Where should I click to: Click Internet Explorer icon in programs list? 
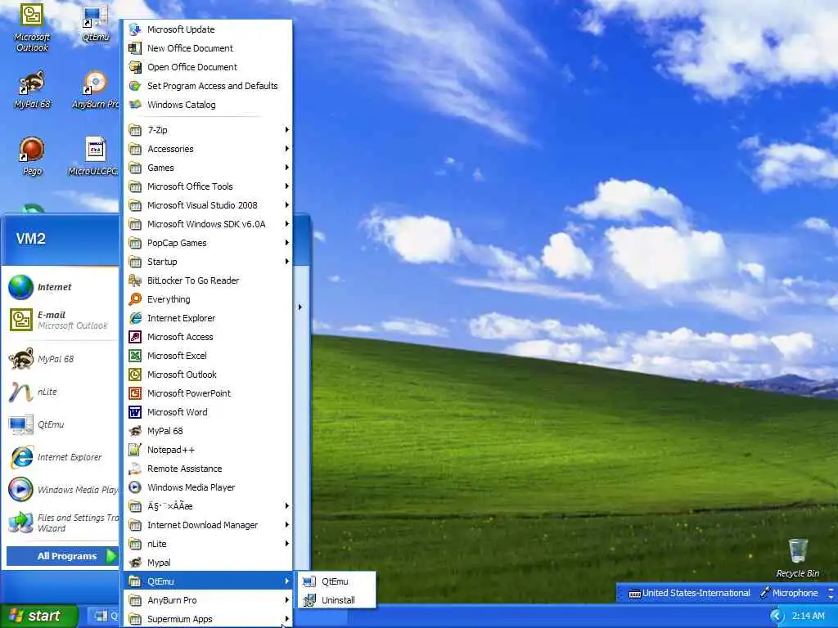(135, 318)
